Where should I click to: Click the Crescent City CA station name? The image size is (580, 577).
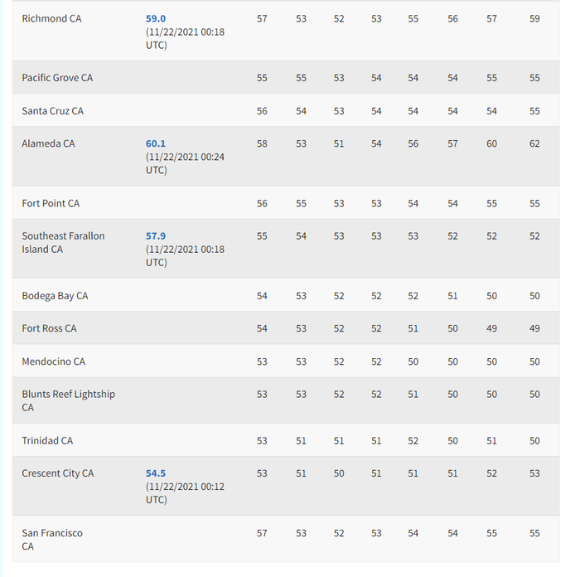coord(57,473)
